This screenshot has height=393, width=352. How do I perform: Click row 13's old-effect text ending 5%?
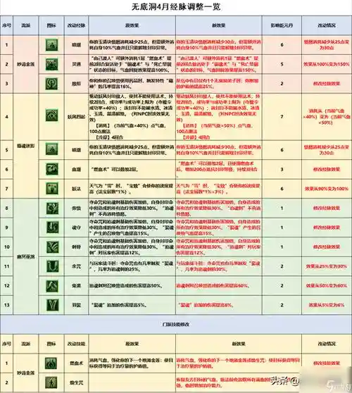pos(119,305)
